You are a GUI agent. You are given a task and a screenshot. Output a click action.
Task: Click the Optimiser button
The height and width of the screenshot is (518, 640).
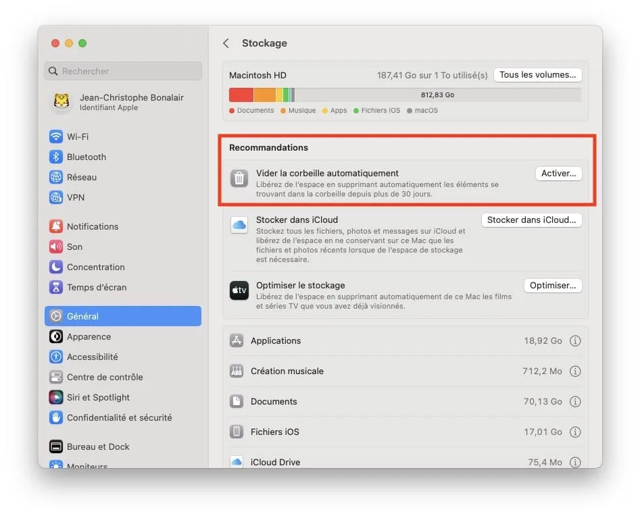tap(553, 286)
